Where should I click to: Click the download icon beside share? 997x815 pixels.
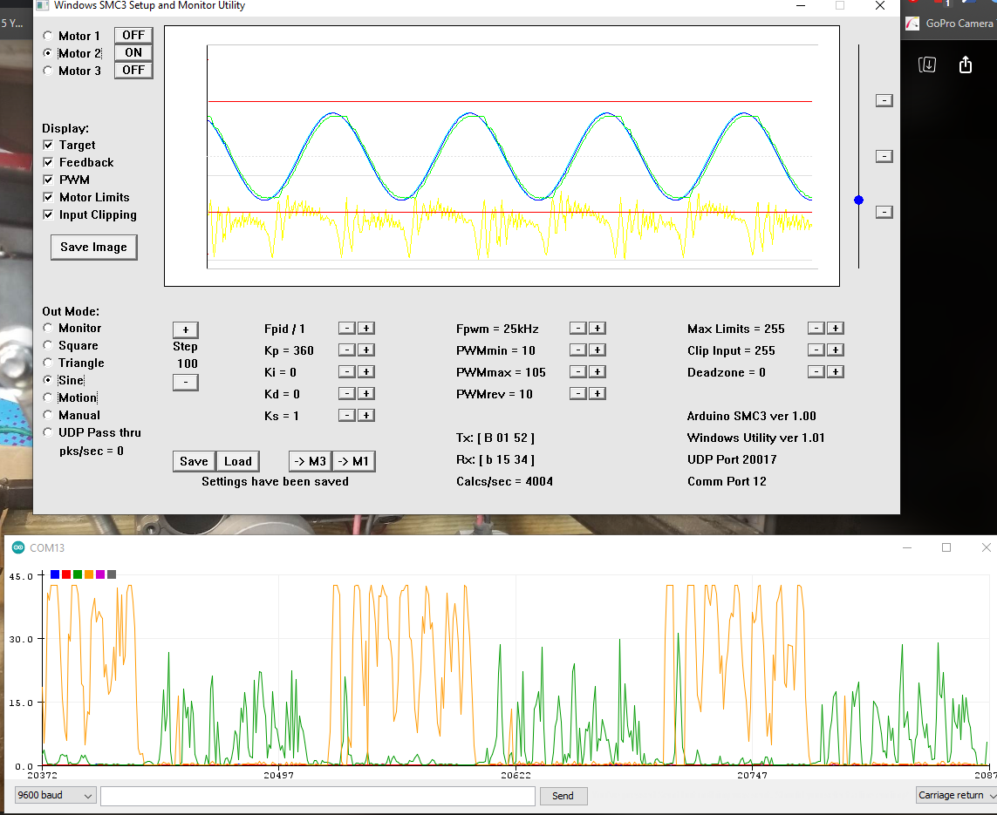[x=927, y=65]
